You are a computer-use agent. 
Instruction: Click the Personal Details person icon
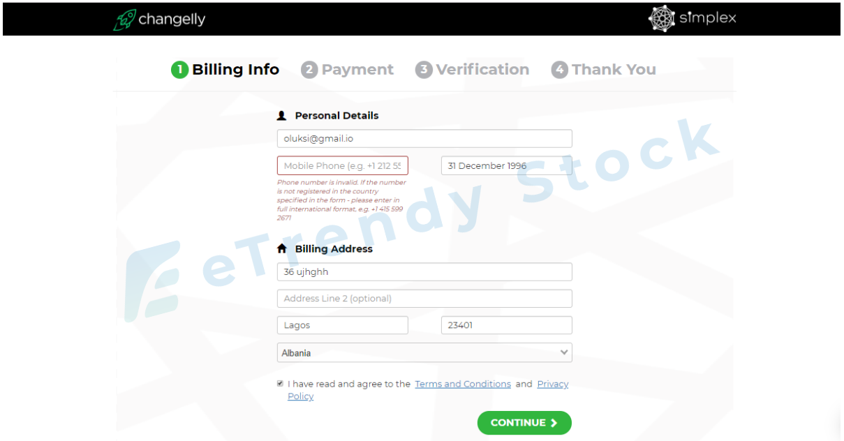[282, 116]
